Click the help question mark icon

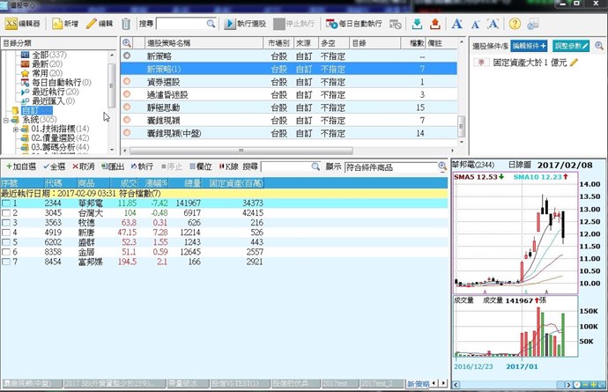[514, 24]
